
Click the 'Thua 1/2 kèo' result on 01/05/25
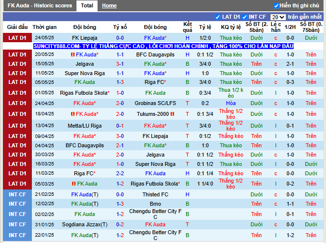click(231, 93)
